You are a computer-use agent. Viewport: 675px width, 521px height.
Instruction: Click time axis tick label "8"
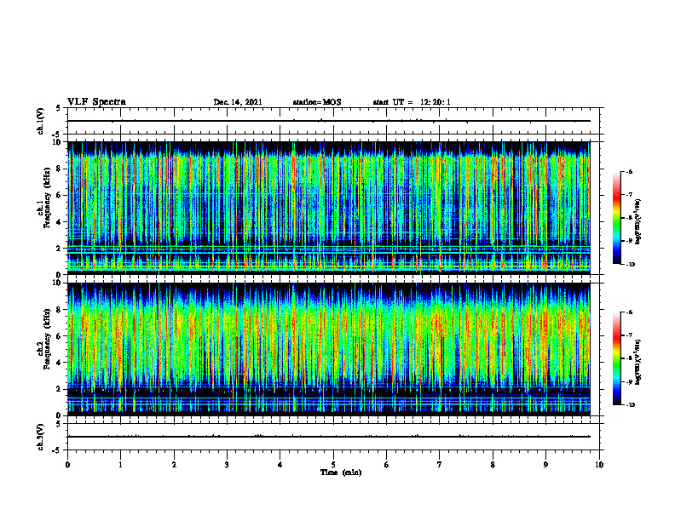point(493,465)
